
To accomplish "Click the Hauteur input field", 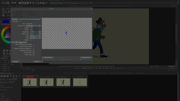I will click(x=34, y=30).
